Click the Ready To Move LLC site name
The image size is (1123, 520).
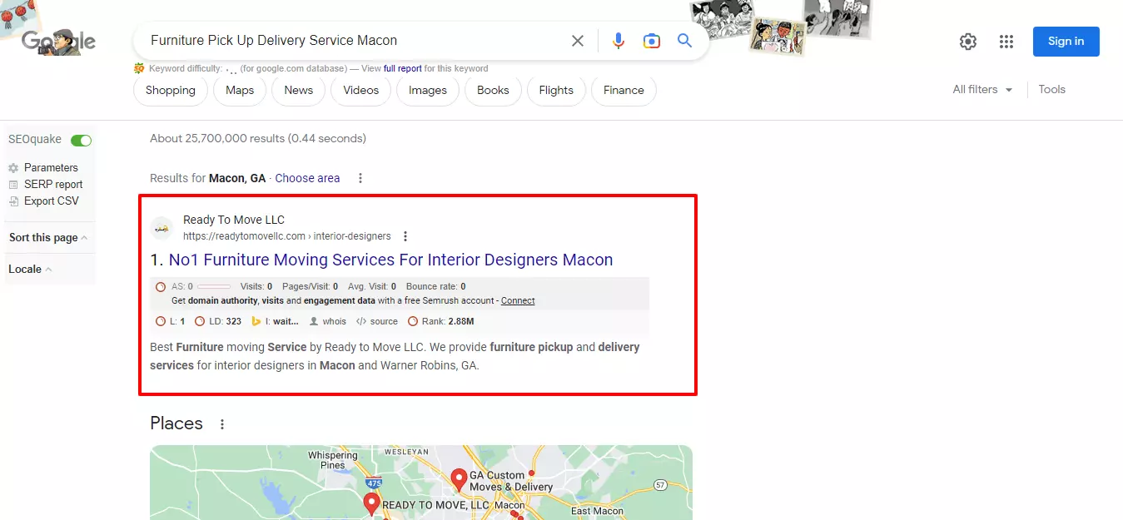(234, 220)
